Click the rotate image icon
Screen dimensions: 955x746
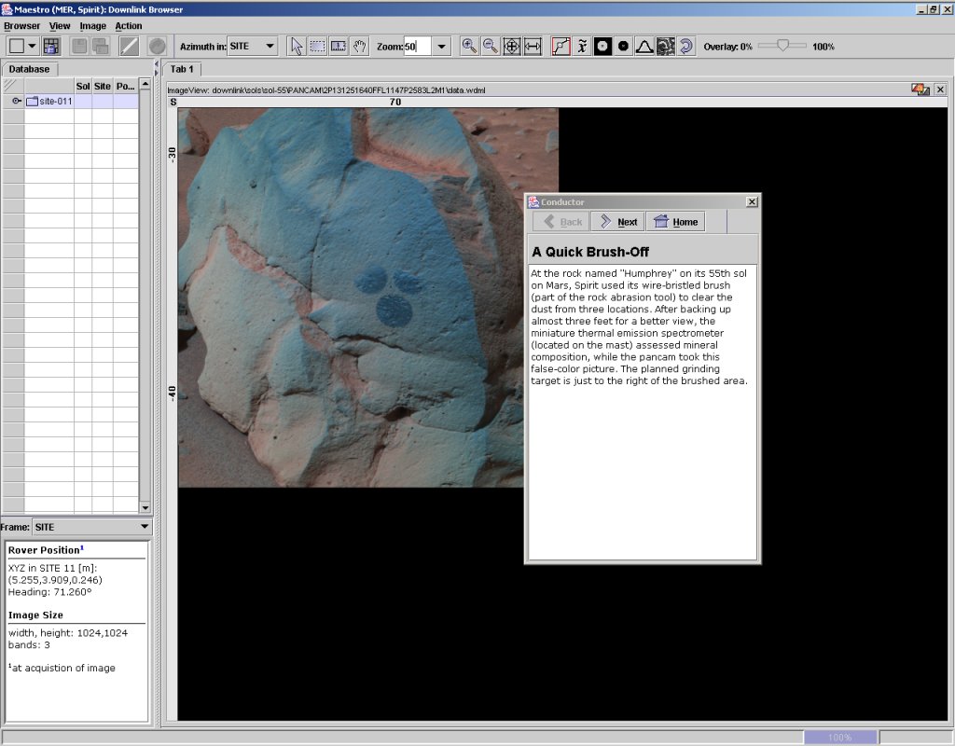(x=686, y=46)
